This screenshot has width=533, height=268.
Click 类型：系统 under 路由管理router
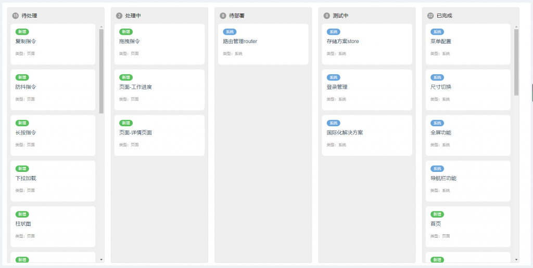coord(233,53)
